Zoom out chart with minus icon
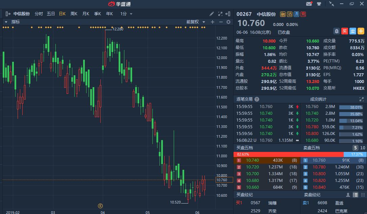 221,22
